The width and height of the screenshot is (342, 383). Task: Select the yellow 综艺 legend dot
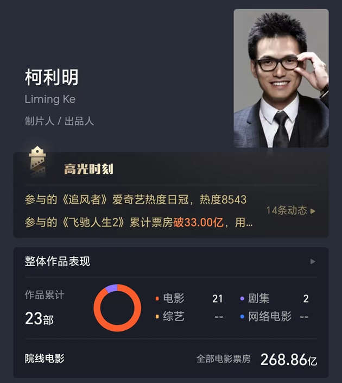(157, 317)
